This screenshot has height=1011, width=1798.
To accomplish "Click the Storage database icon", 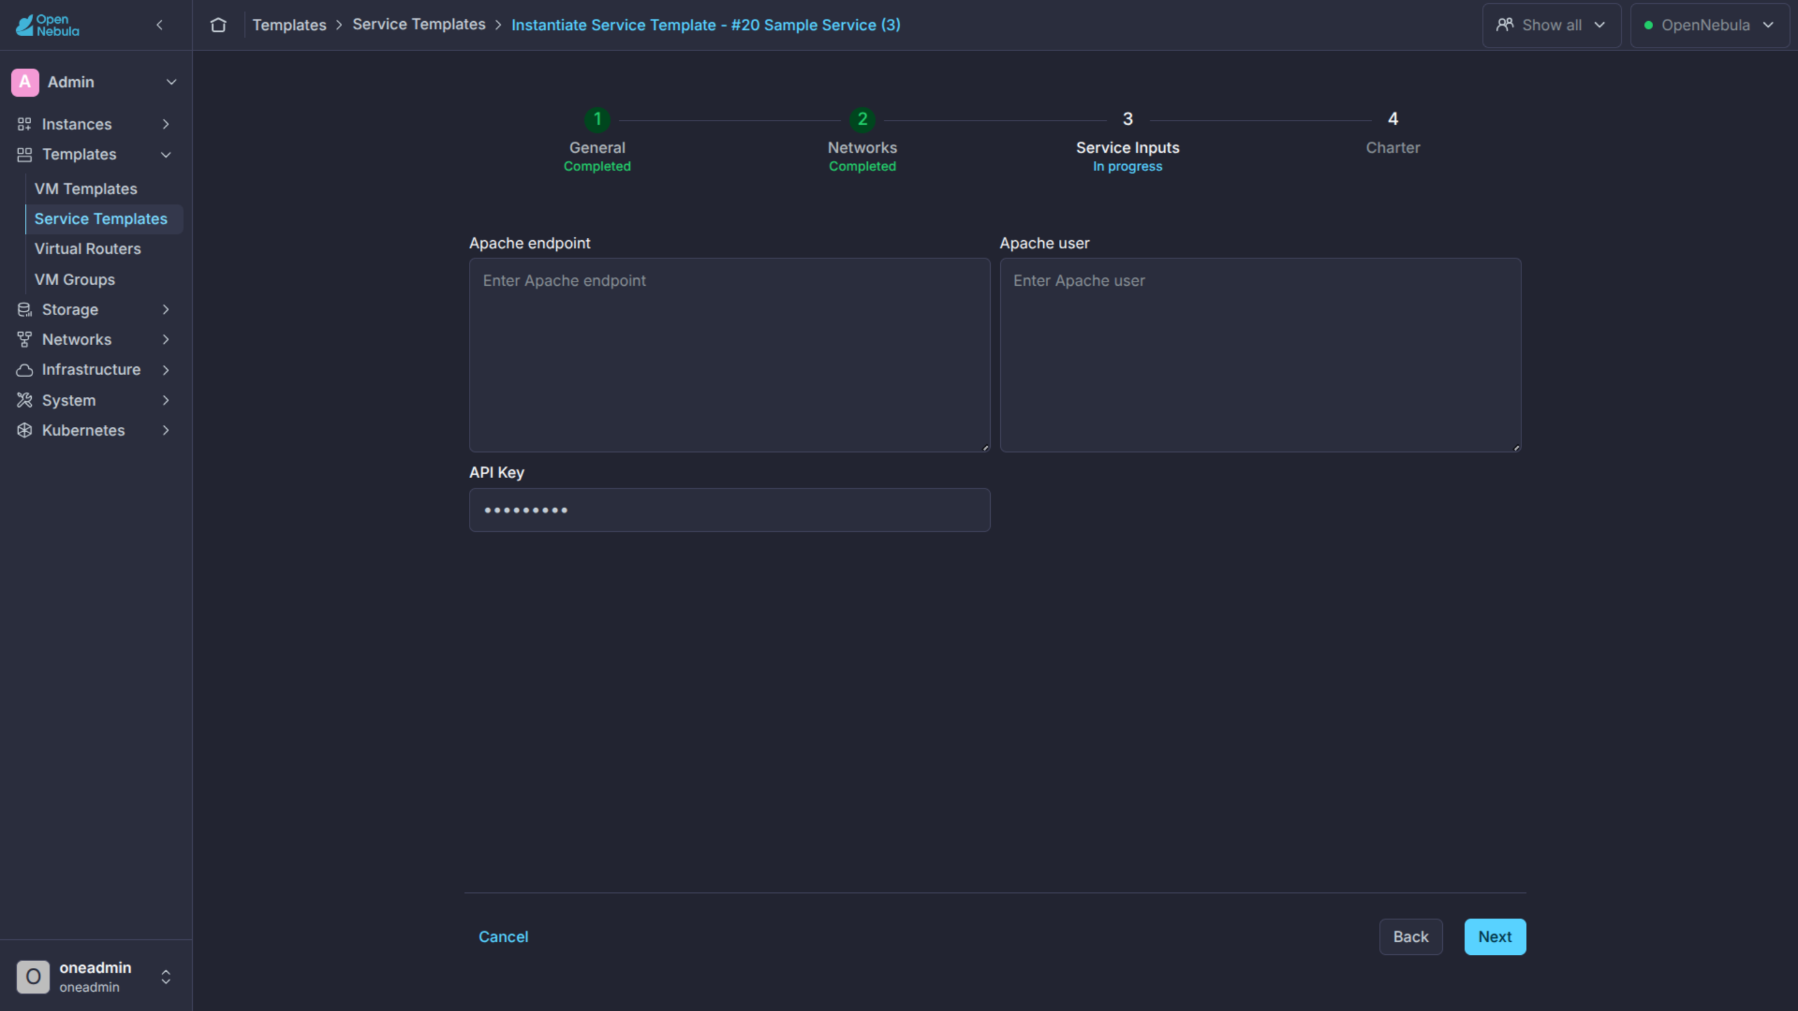I will click(x=24, y=310).
